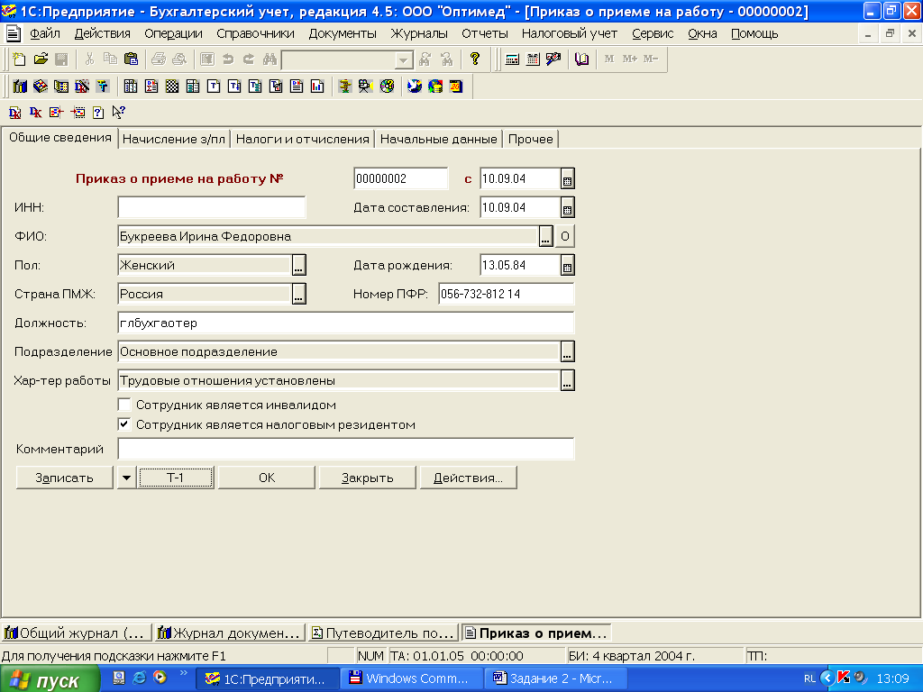
Task: Uncheck 'Сотрудник является налоговым резидентом' checkbox
Action: [x=124, y=424]
